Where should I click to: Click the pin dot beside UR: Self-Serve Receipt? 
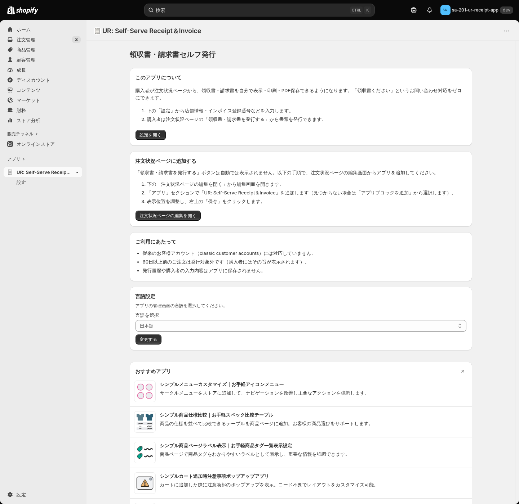coord(77,172)
